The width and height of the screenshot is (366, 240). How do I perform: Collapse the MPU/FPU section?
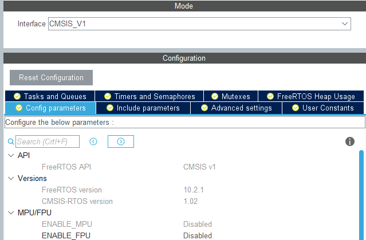11,213
